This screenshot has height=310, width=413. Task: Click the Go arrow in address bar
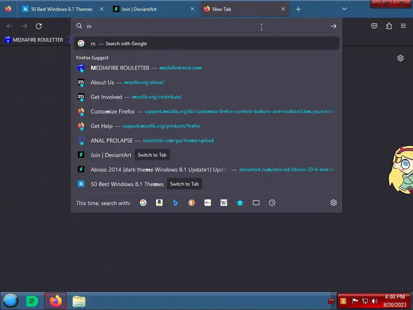point(334,26)
